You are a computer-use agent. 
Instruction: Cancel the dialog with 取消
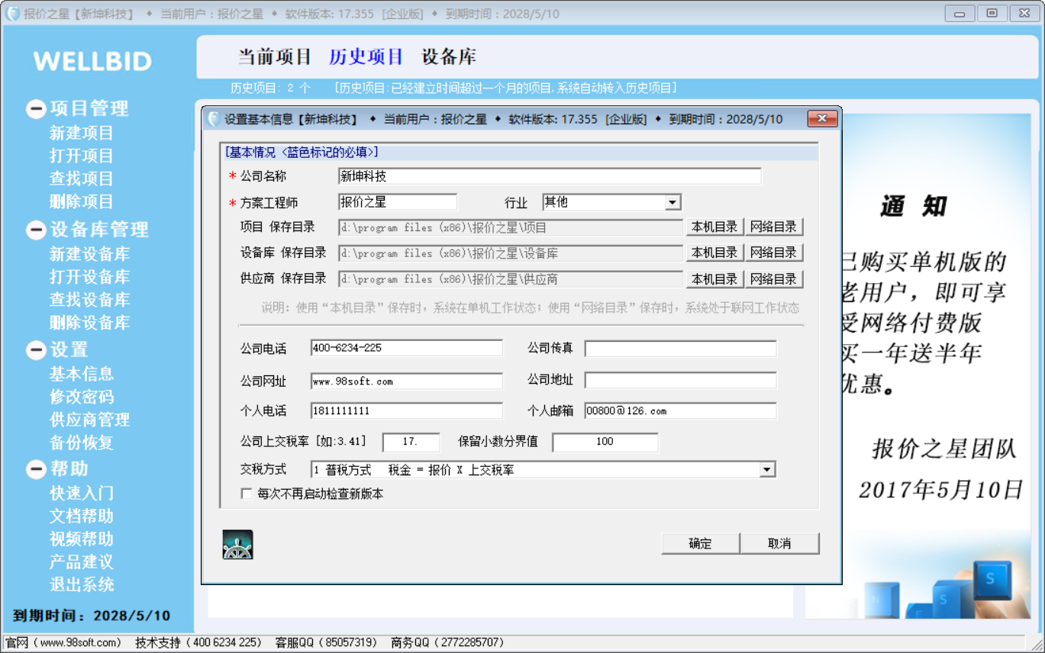779,543
